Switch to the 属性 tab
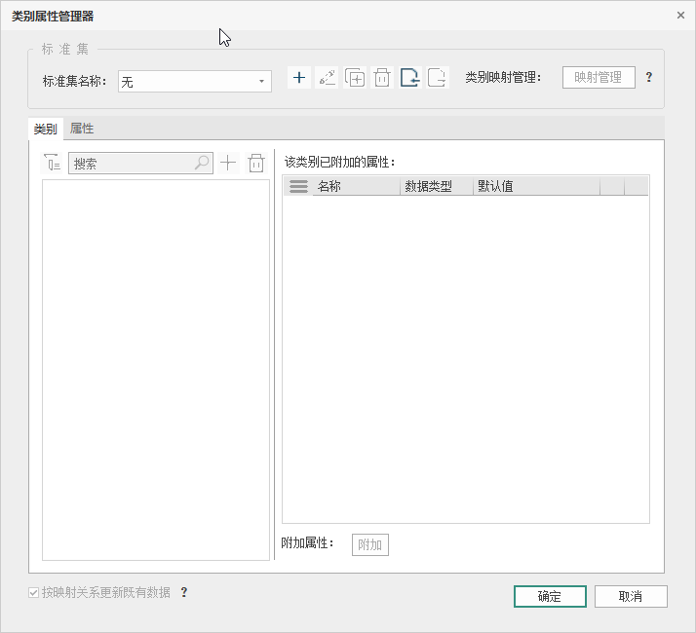Screen dimensions: 696x633 82,129
